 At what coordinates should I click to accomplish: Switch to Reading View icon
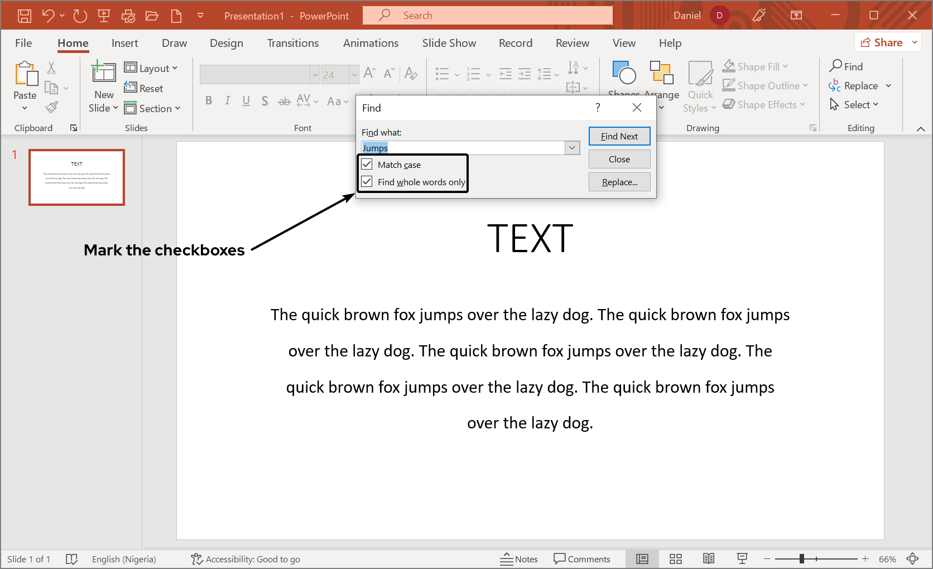click(x=709, y=559)
